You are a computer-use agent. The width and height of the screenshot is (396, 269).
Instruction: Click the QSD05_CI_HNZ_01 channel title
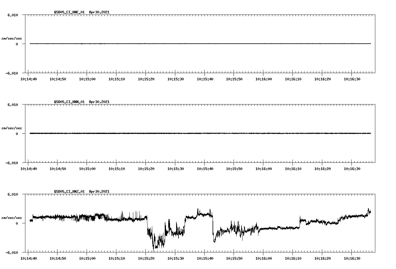tap(69, 192)
